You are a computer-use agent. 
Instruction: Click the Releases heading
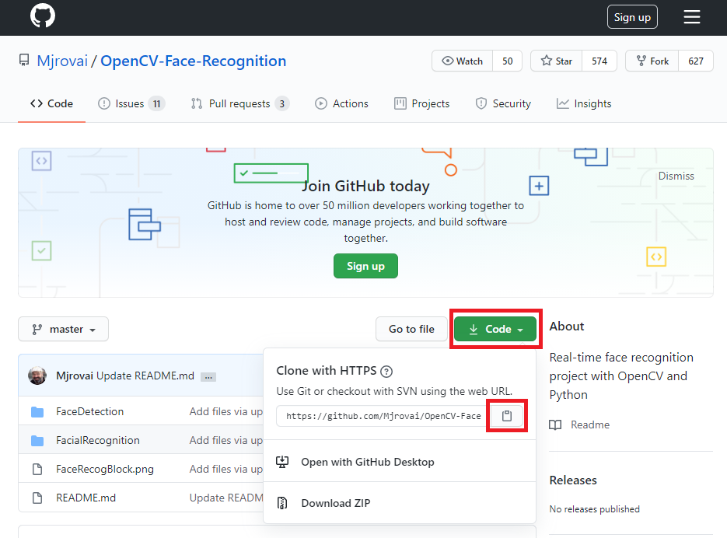click(573, 480)
